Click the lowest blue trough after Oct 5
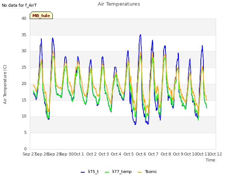 point(135,124)
